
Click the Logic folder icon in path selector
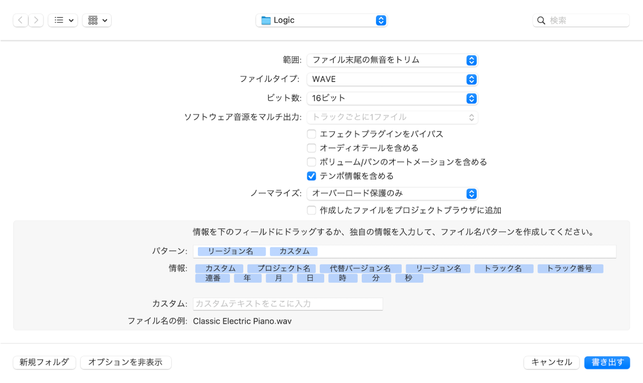pos(265,20)
